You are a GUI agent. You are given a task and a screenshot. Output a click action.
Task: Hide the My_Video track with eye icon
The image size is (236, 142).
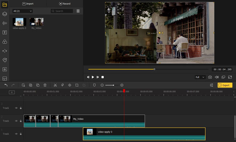[x=16, y=121]
